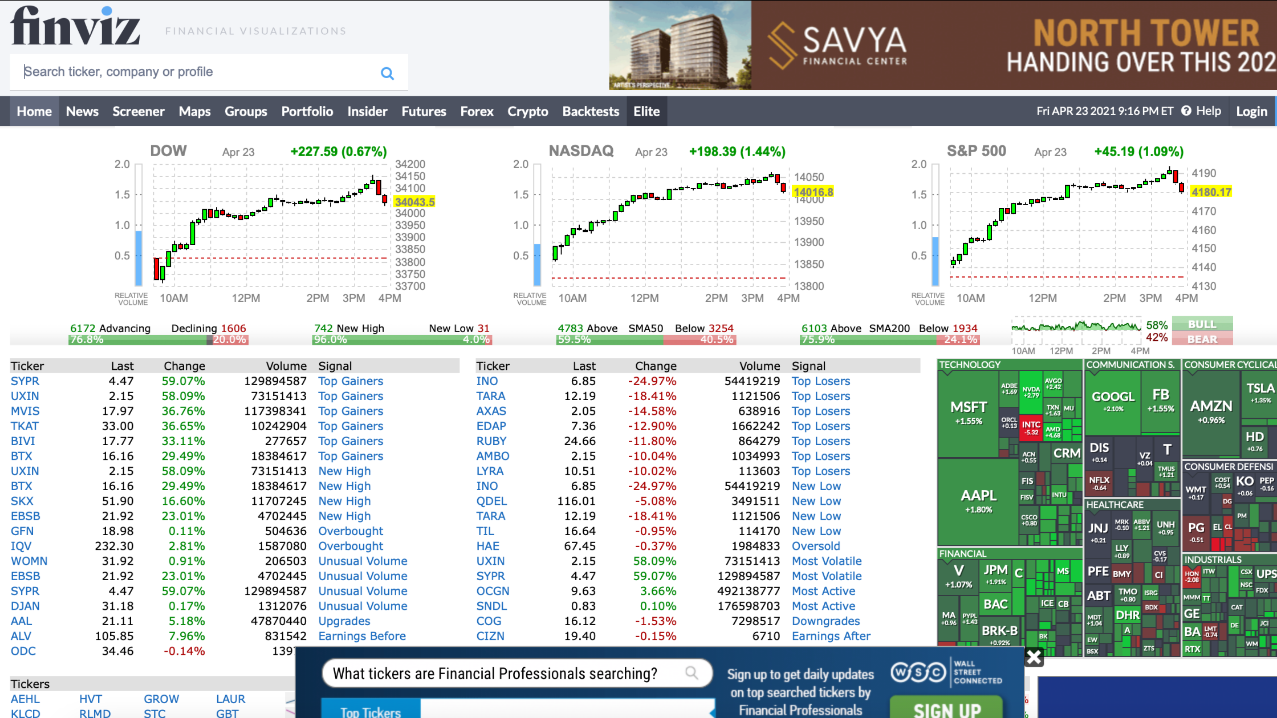Open the OCGN ticker link
This screenshot has height=718, width=1277.
tap(493, 591)
